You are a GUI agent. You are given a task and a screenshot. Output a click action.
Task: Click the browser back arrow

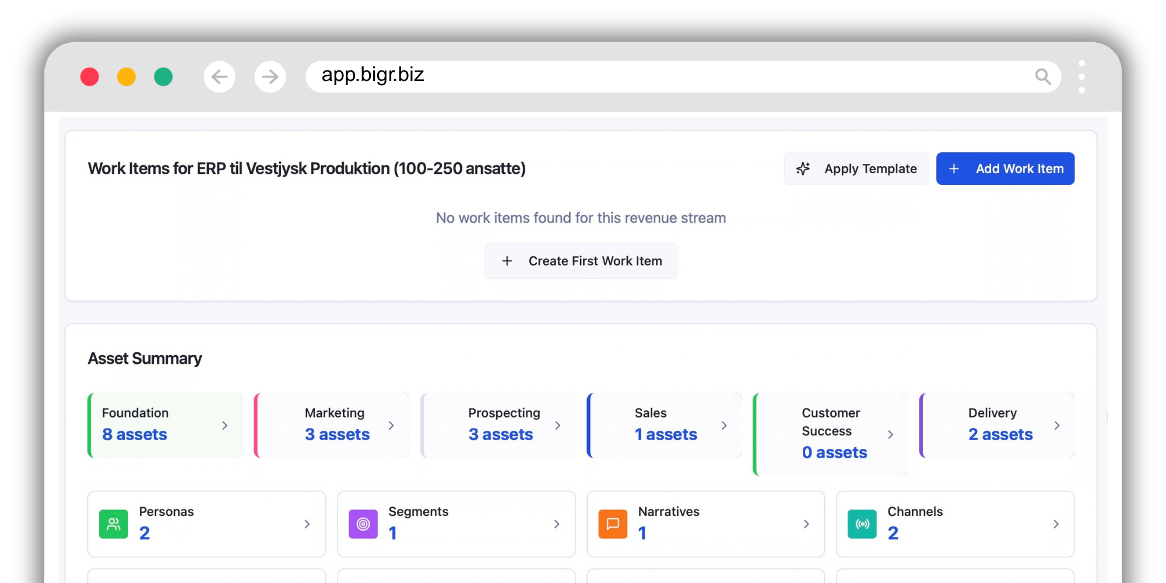(219, 76)
